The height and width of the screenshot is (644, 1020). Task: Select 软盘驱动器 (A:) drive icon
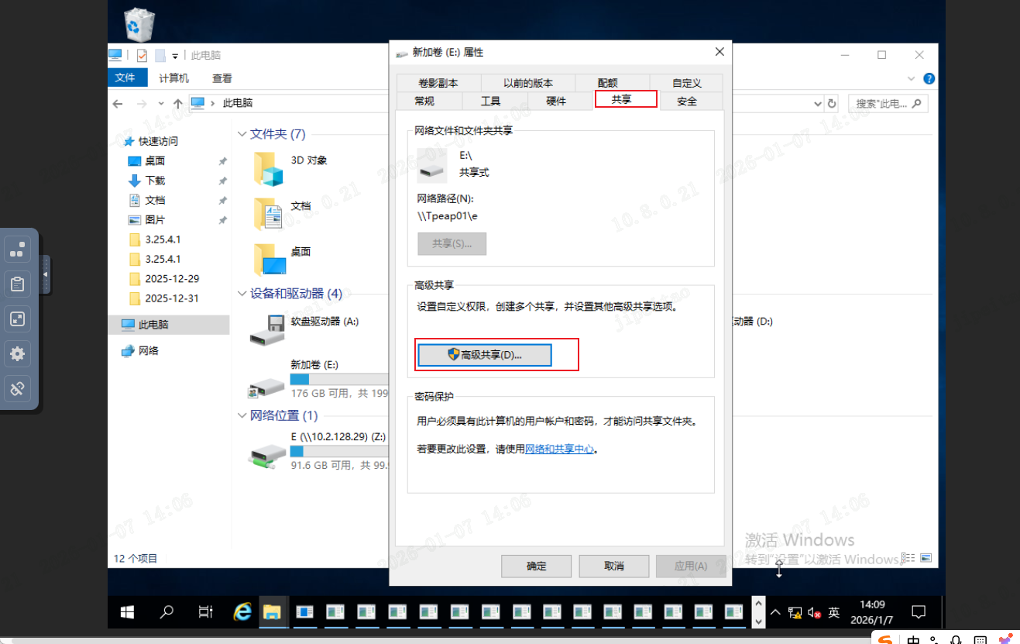coord(267,329)
